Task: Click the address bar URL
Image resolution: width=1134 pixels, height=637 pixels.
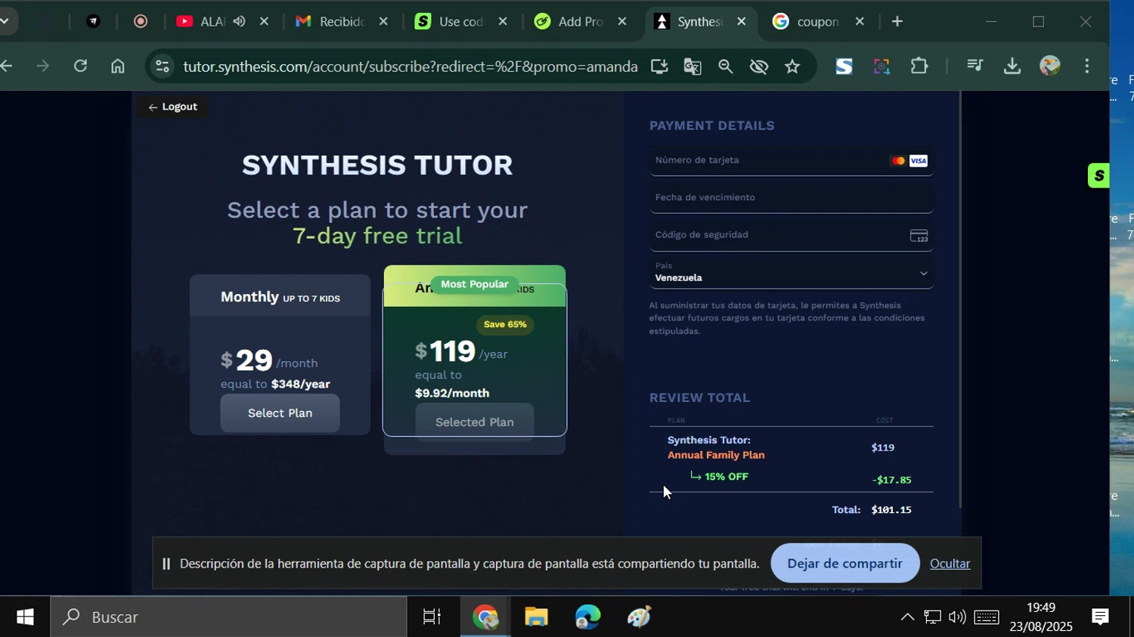Action: 411,66
